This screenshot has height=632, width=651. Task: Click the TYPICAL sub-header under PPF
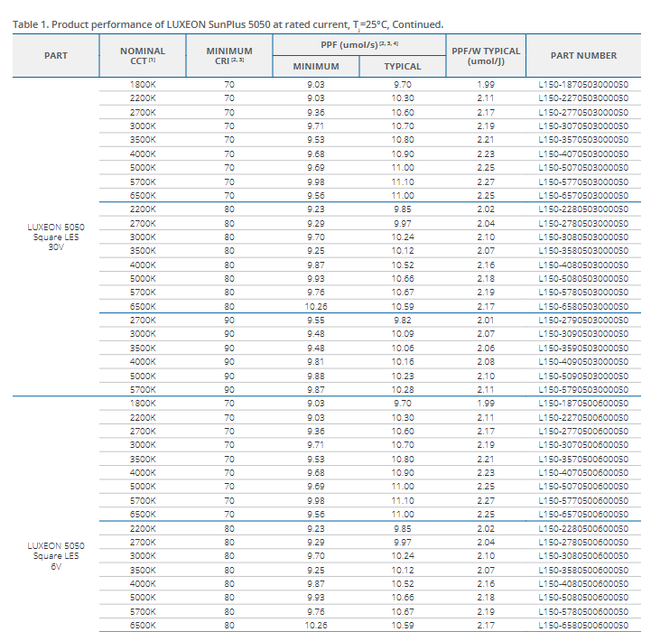tap(403, 67)
